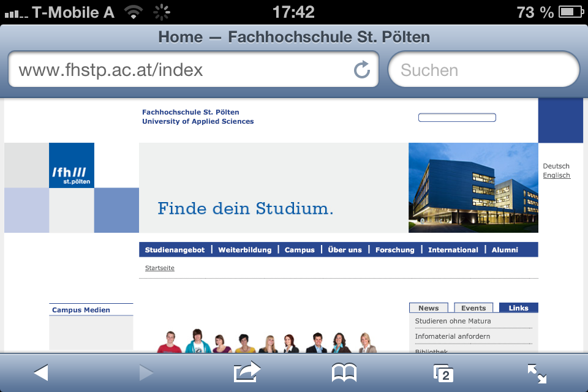
Task: Tap the students group photo
Action: click(x=266, y=341)
